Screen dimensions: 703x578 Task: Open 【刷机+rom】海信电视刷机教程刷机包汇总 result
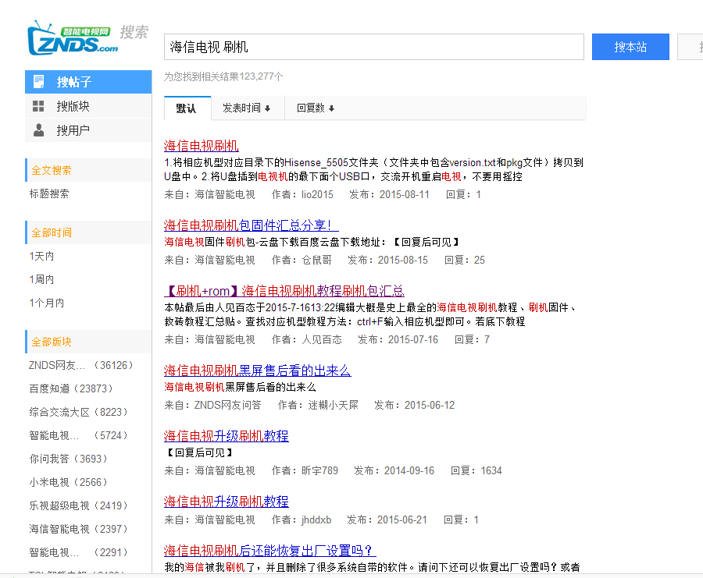(284, 291)
